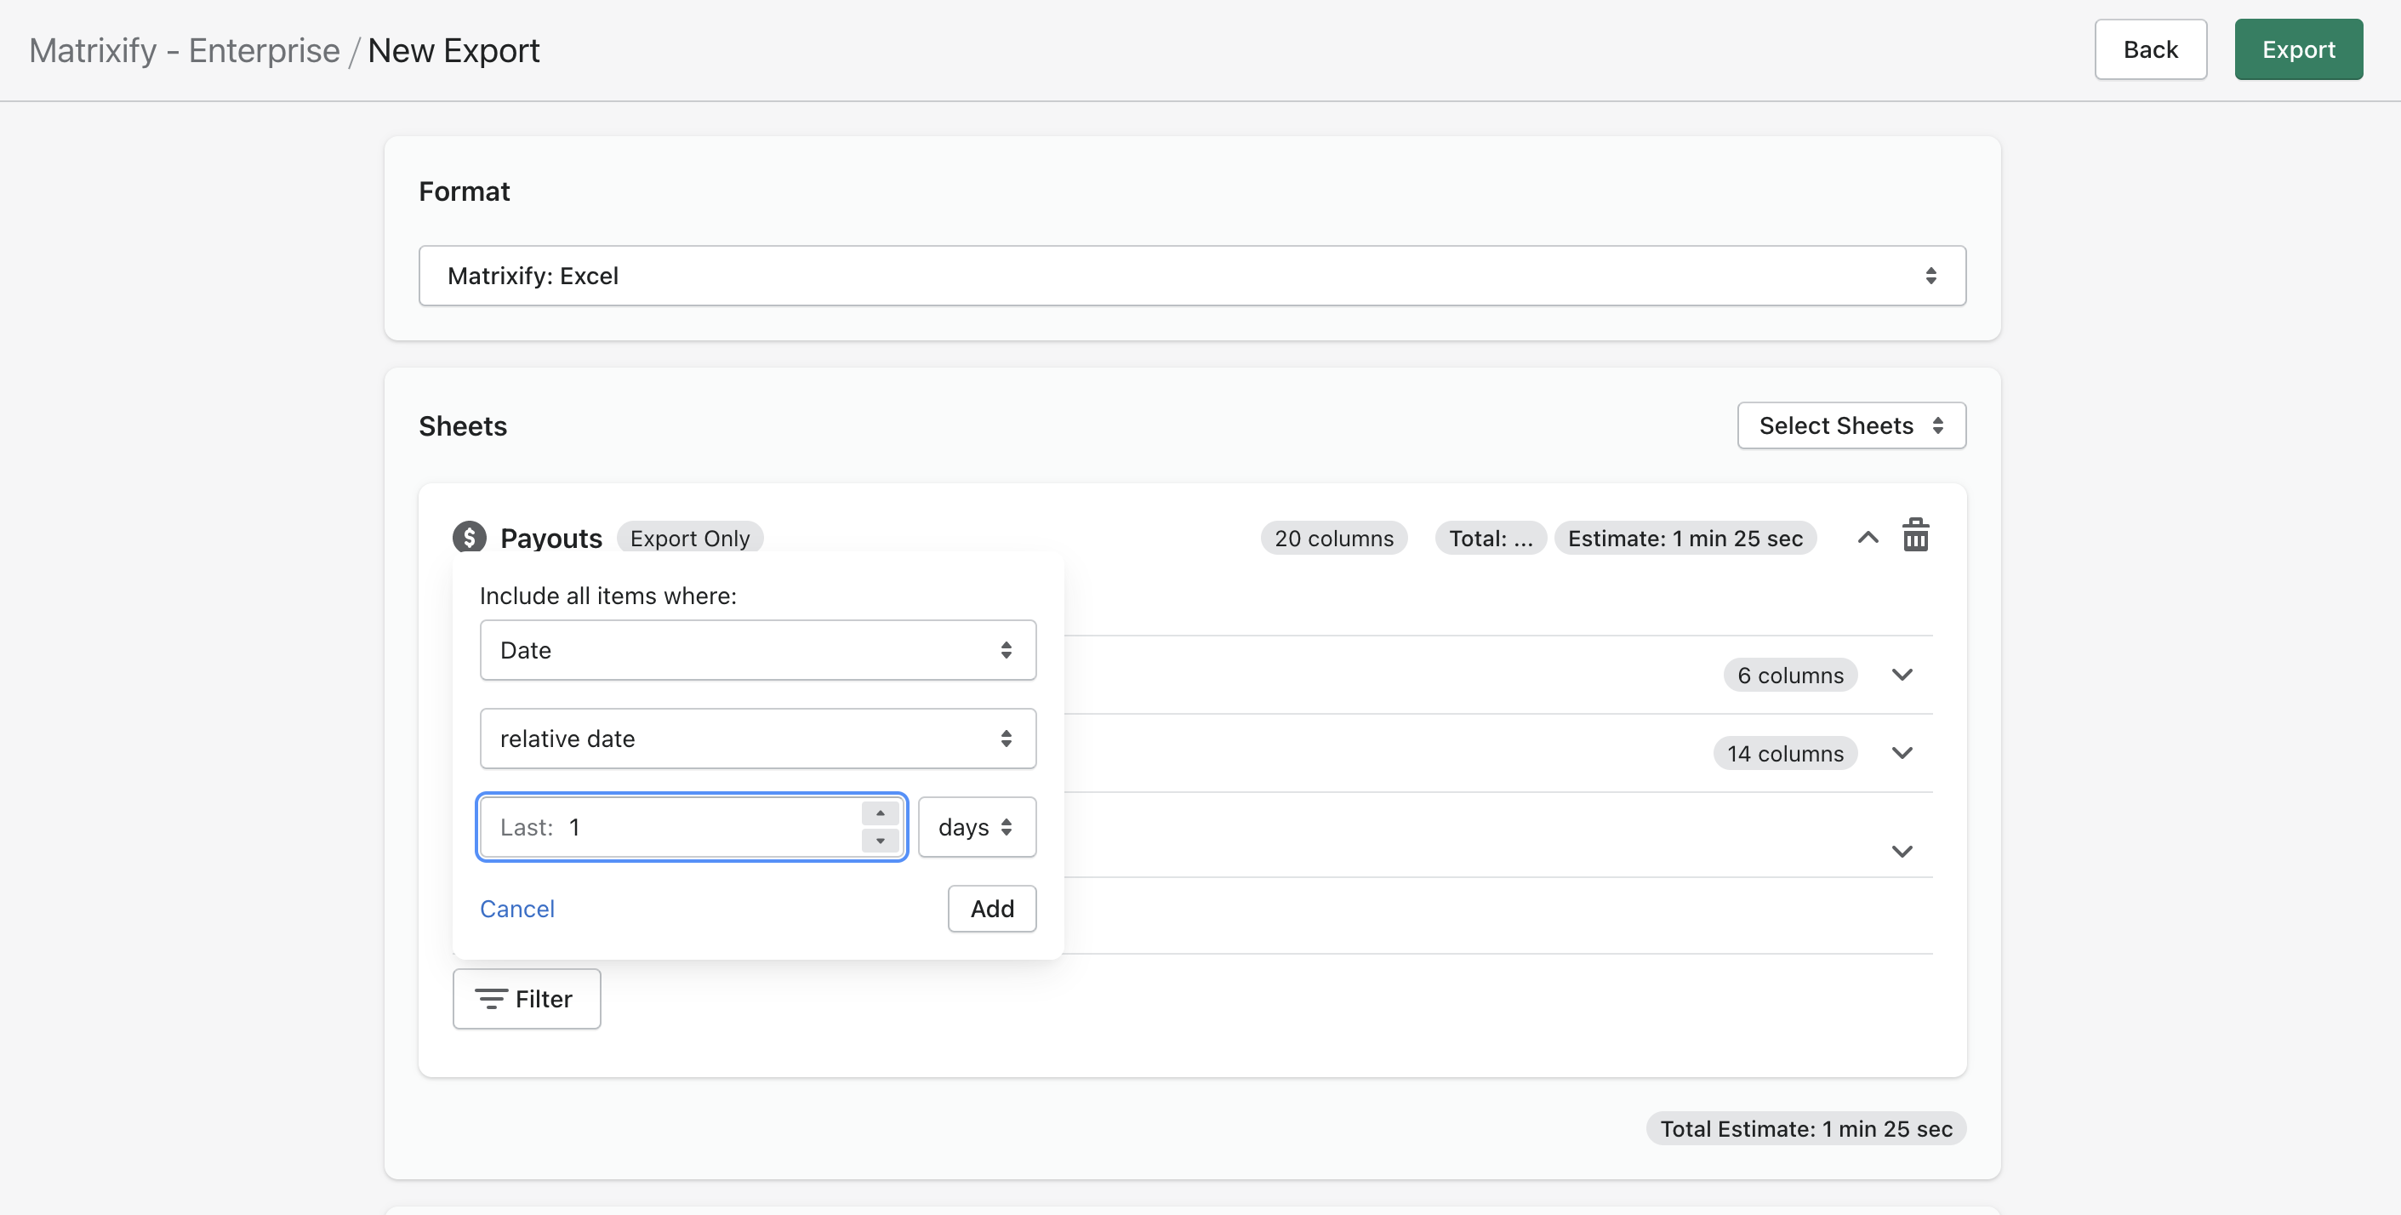Image resolution: width=2401 pixels, height=1215 pixels.
Task: Cancel the filter popup
Action: coord(517,909)
